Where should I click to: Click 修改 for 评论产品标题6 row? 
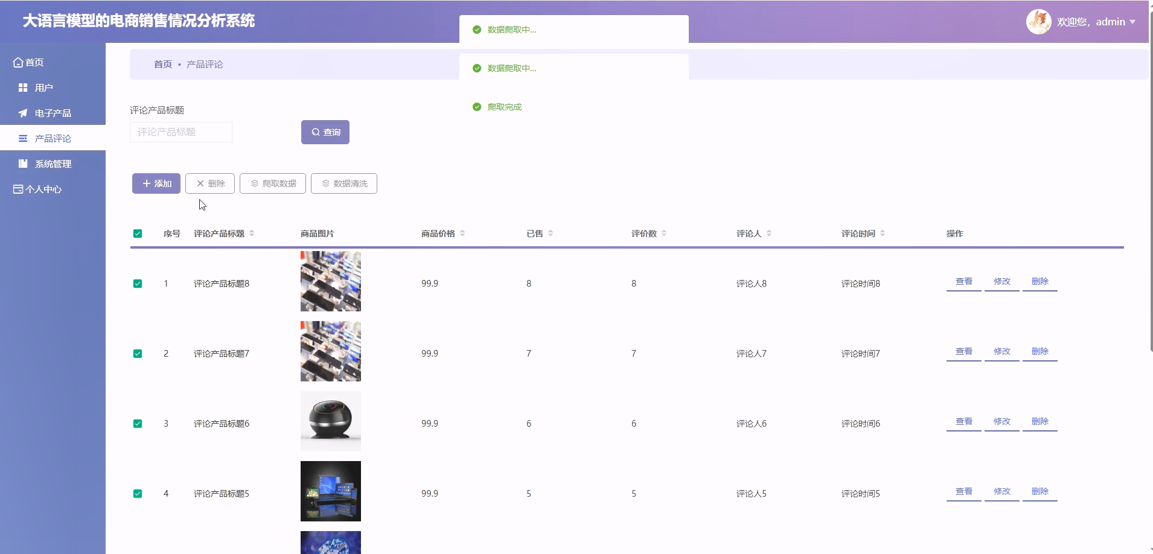click(x=1002, y=422)
